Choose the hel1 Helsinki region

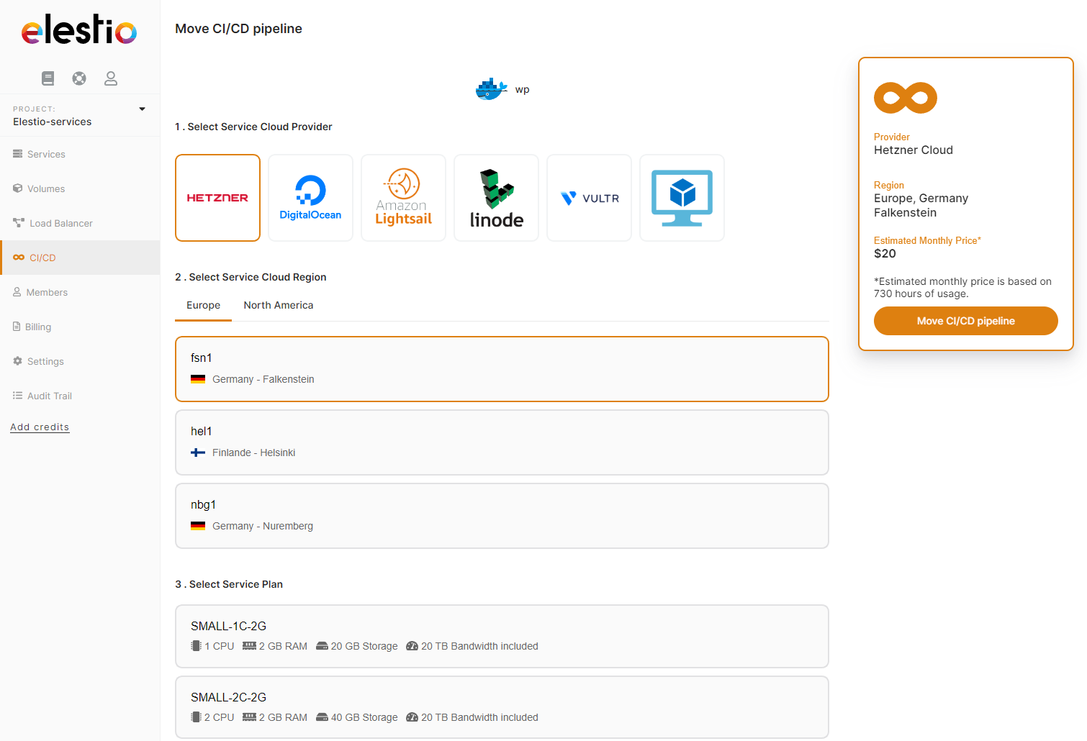pos(502,442)
